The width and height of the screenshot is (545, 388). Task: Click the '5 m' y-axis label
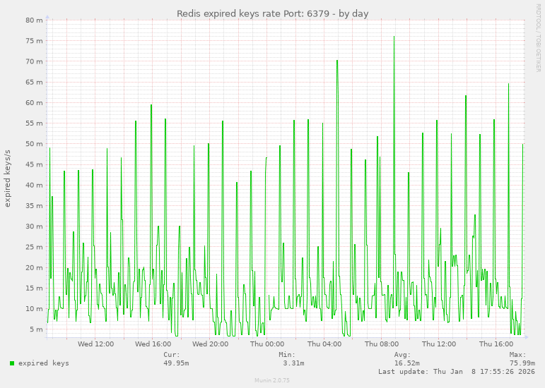point(36,329)
